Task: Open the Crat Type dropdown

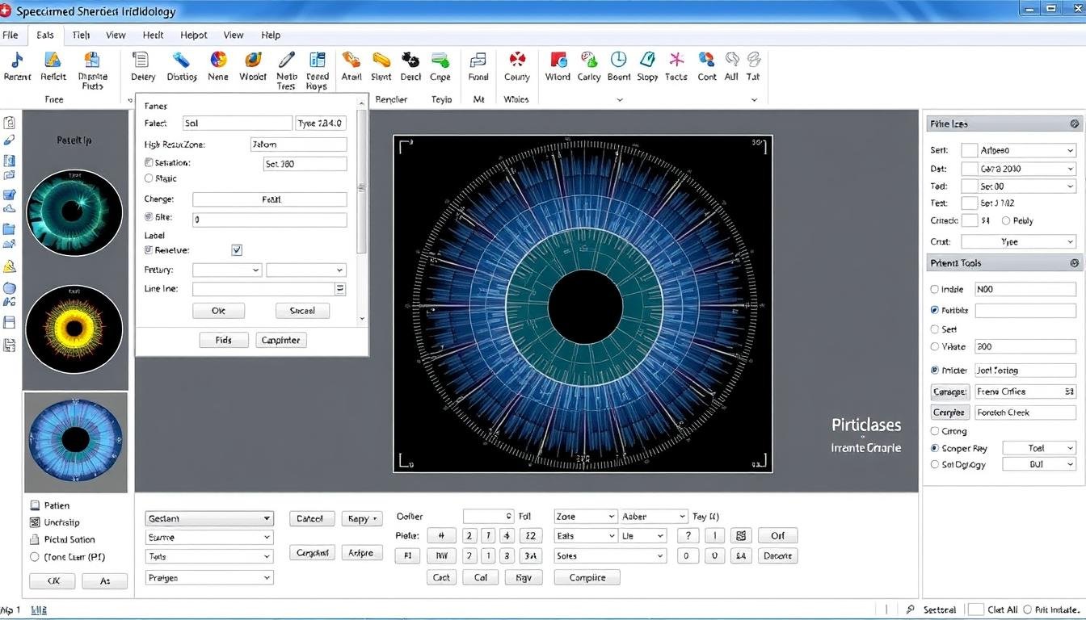Action: click(x=1018, y=241)
